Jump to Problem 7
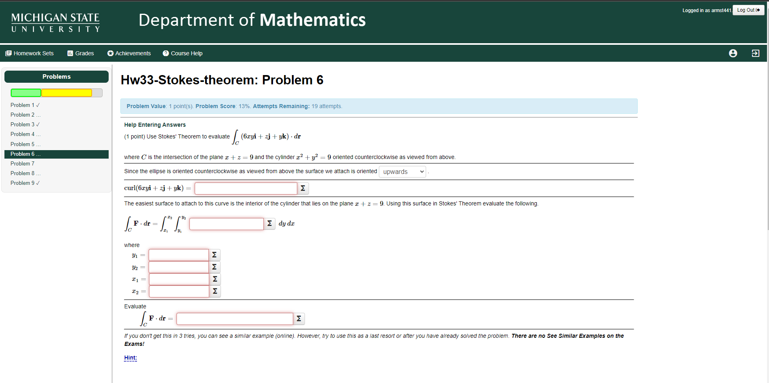 [x=23, y=163]
